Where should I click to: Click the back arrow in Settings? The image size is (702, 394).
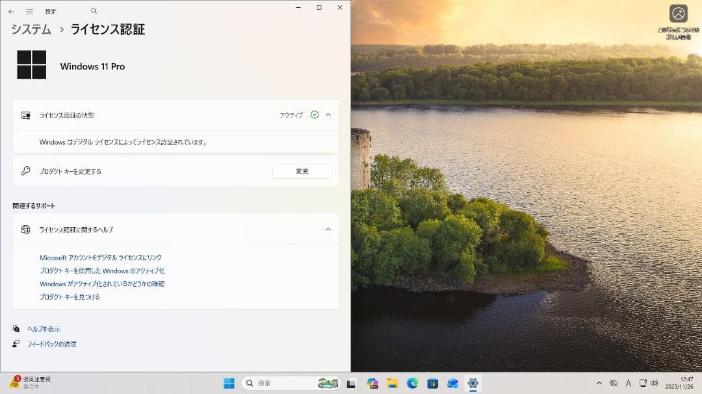pyautogui.click(x=11, y=12)
